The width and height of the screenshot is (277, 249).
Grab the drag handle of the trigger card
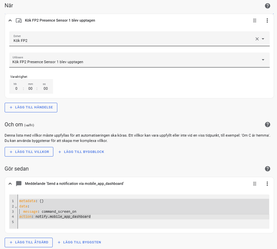click(254, 21)
